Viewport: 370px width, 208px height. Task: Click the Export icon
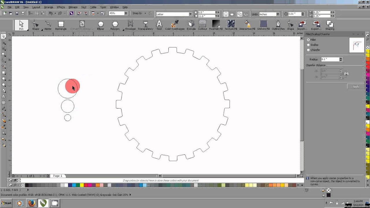[316, 25]
